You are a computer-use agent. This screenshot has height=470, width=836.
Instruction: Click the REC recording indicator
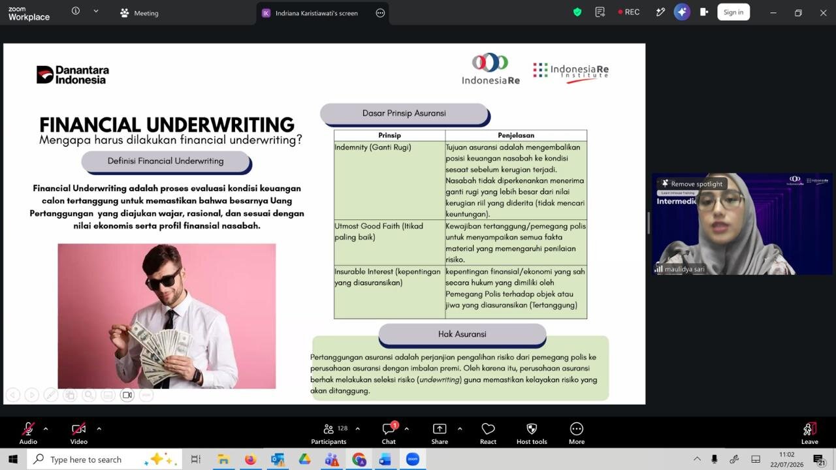629,12
